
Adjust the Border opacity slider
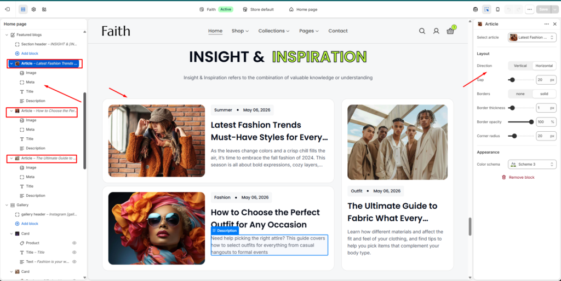click(x=521, y=122)
